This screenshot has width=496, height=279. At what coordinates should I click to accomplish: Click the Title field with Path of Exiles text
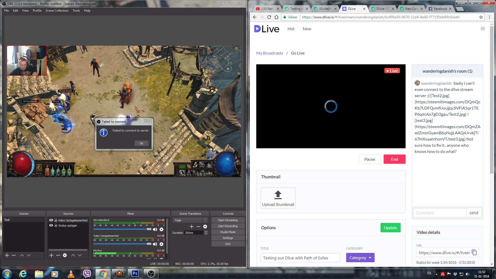300,258
